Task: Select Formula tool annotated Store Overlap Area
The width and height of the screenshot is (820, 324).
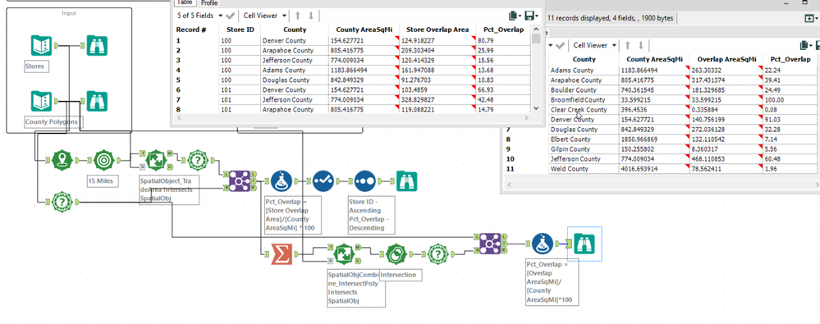Action: click(x=282, y=180)
